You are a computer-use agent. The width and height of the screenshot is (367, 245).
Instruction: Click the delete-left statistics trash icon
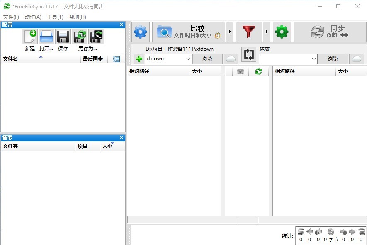pyautogui.click(x=301, y=232)
